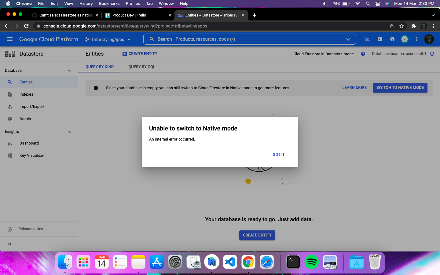Viewport: 440px width, 275px height.
Task: Collapse the Database section in the sidebar
Action: click(69, 70)
